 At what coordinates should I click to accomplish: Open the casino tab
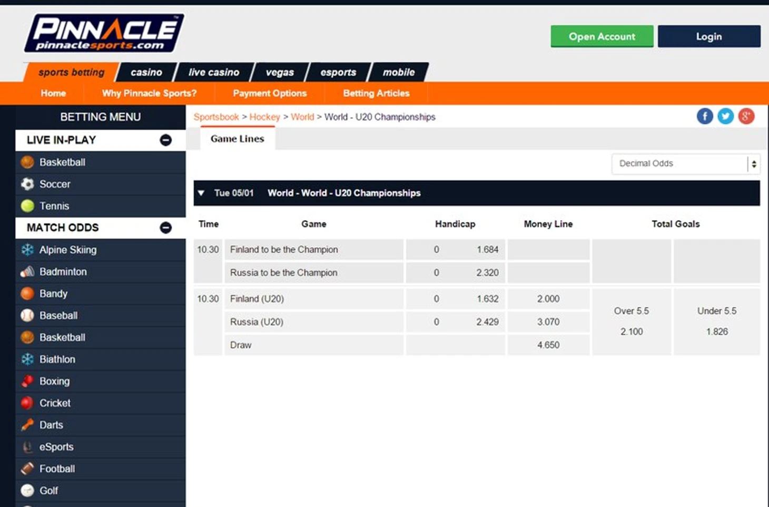146,72
